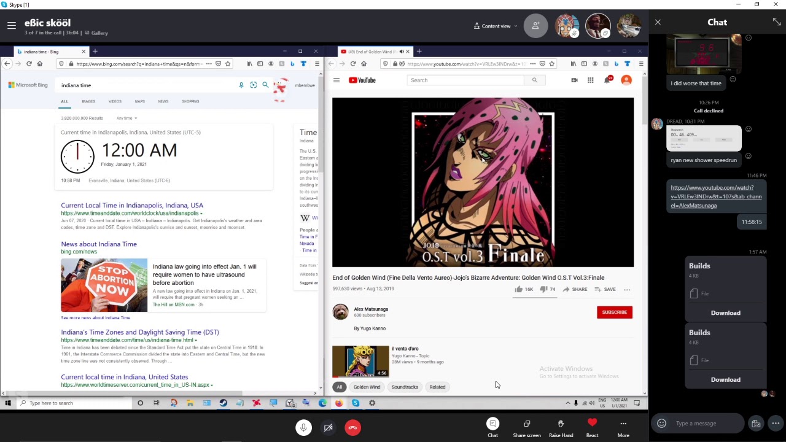Open the il vento d'oro video thumbnail
Screen dimensions: 786x442
(x=360, y=362)
